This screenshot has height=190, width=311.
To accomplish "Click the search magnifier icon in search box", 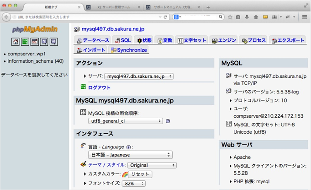I will tap(221, 17).
